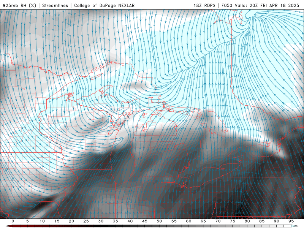Image resolution: width=304 pixels, height=228 pixels.
Task: Click the "55" colorbar scale label
Action: 174,221
